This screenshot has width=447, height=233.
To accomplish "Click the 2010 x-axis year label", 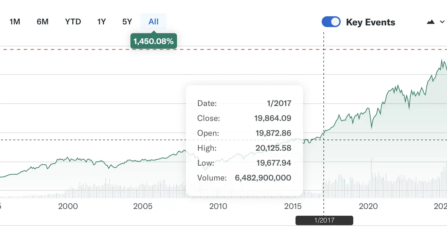I will 218,206.
